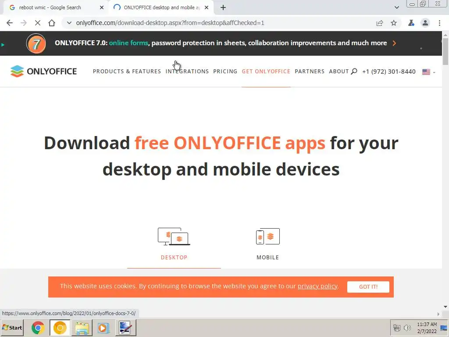Viewport: 449px width, 337px height.
Task: Click the show desktop tray icon
Action: click(x=444, y=328)
